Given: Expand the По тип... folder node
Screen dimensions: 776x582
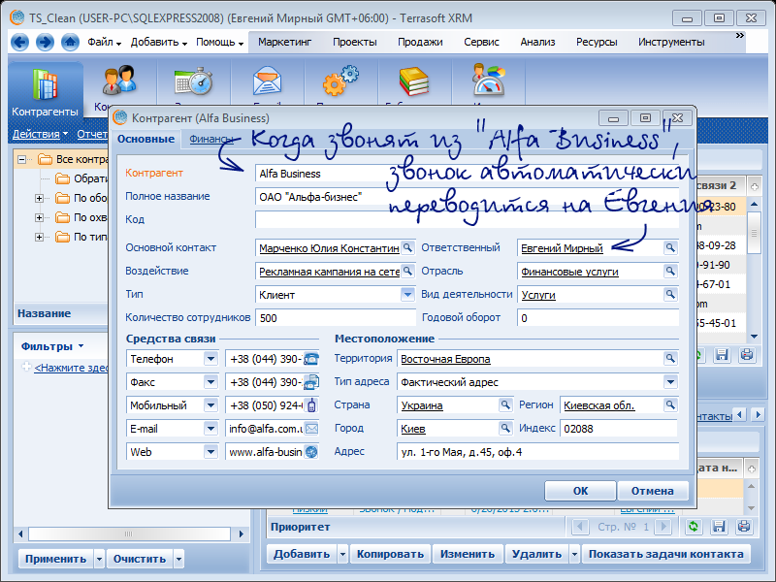Looking at the screenshot, I should (x=39, y=237).
